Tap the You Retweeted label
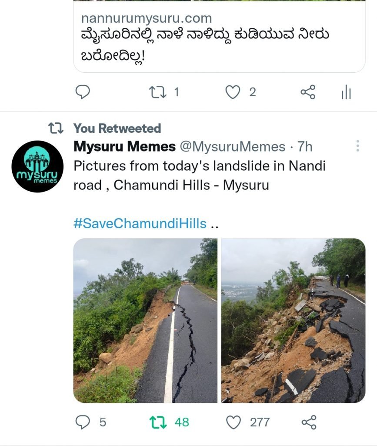 tap(117, 128)
